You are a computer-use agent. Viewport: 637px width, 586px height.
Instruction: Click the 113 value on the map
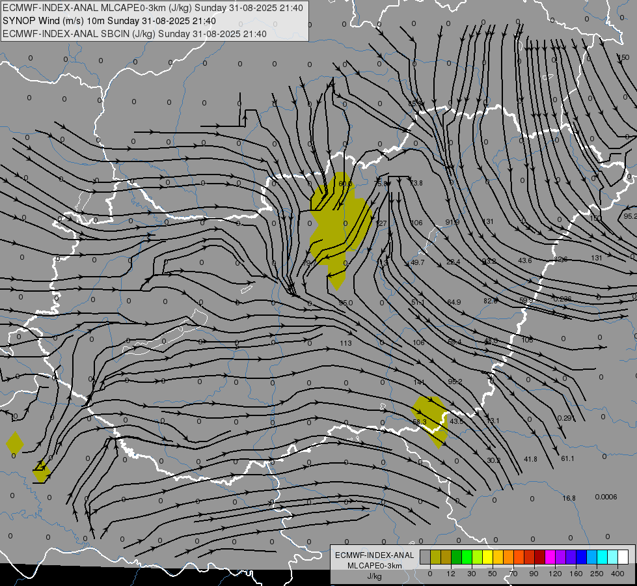click(346, 343)
